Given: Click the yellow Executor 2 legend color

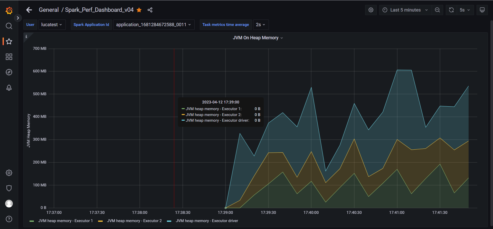Looking at the screenshot, I should tap(100, 221).
